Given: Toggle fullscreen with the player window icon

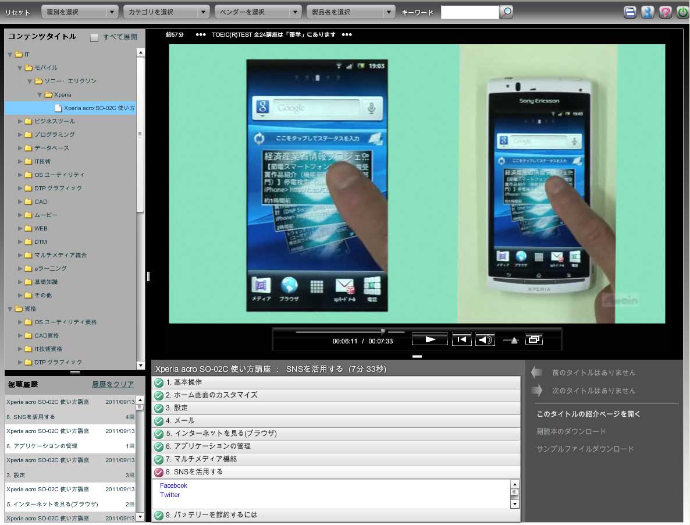Looking at the screenshot, I should (x=533, y=340).
